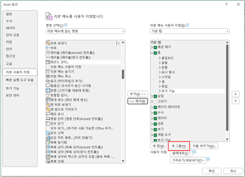Click the 매개 변수 쿼리 icon
This screenshot has width=245, height=177.
(48, 100)
